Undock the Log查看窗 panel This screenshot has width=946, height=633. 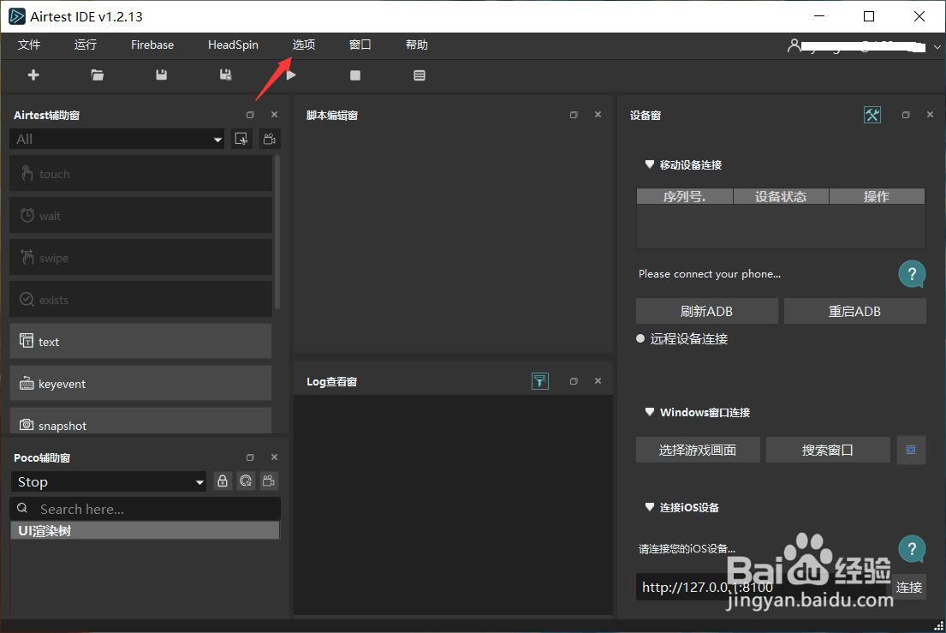[574, 381]
